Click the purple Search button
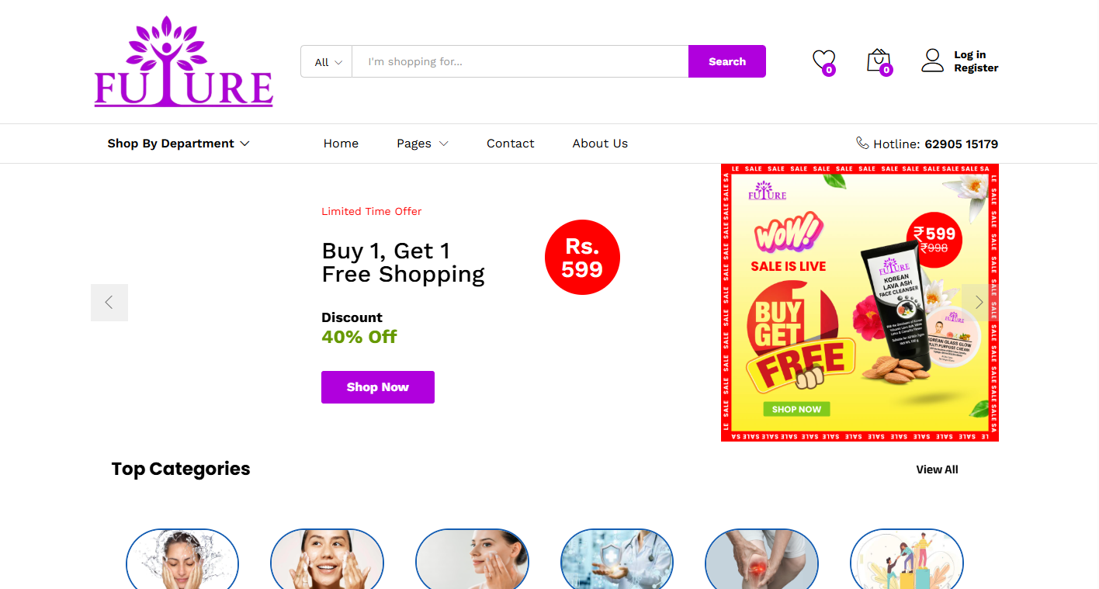Screen dimensions: 1099x589 [727, 61]
